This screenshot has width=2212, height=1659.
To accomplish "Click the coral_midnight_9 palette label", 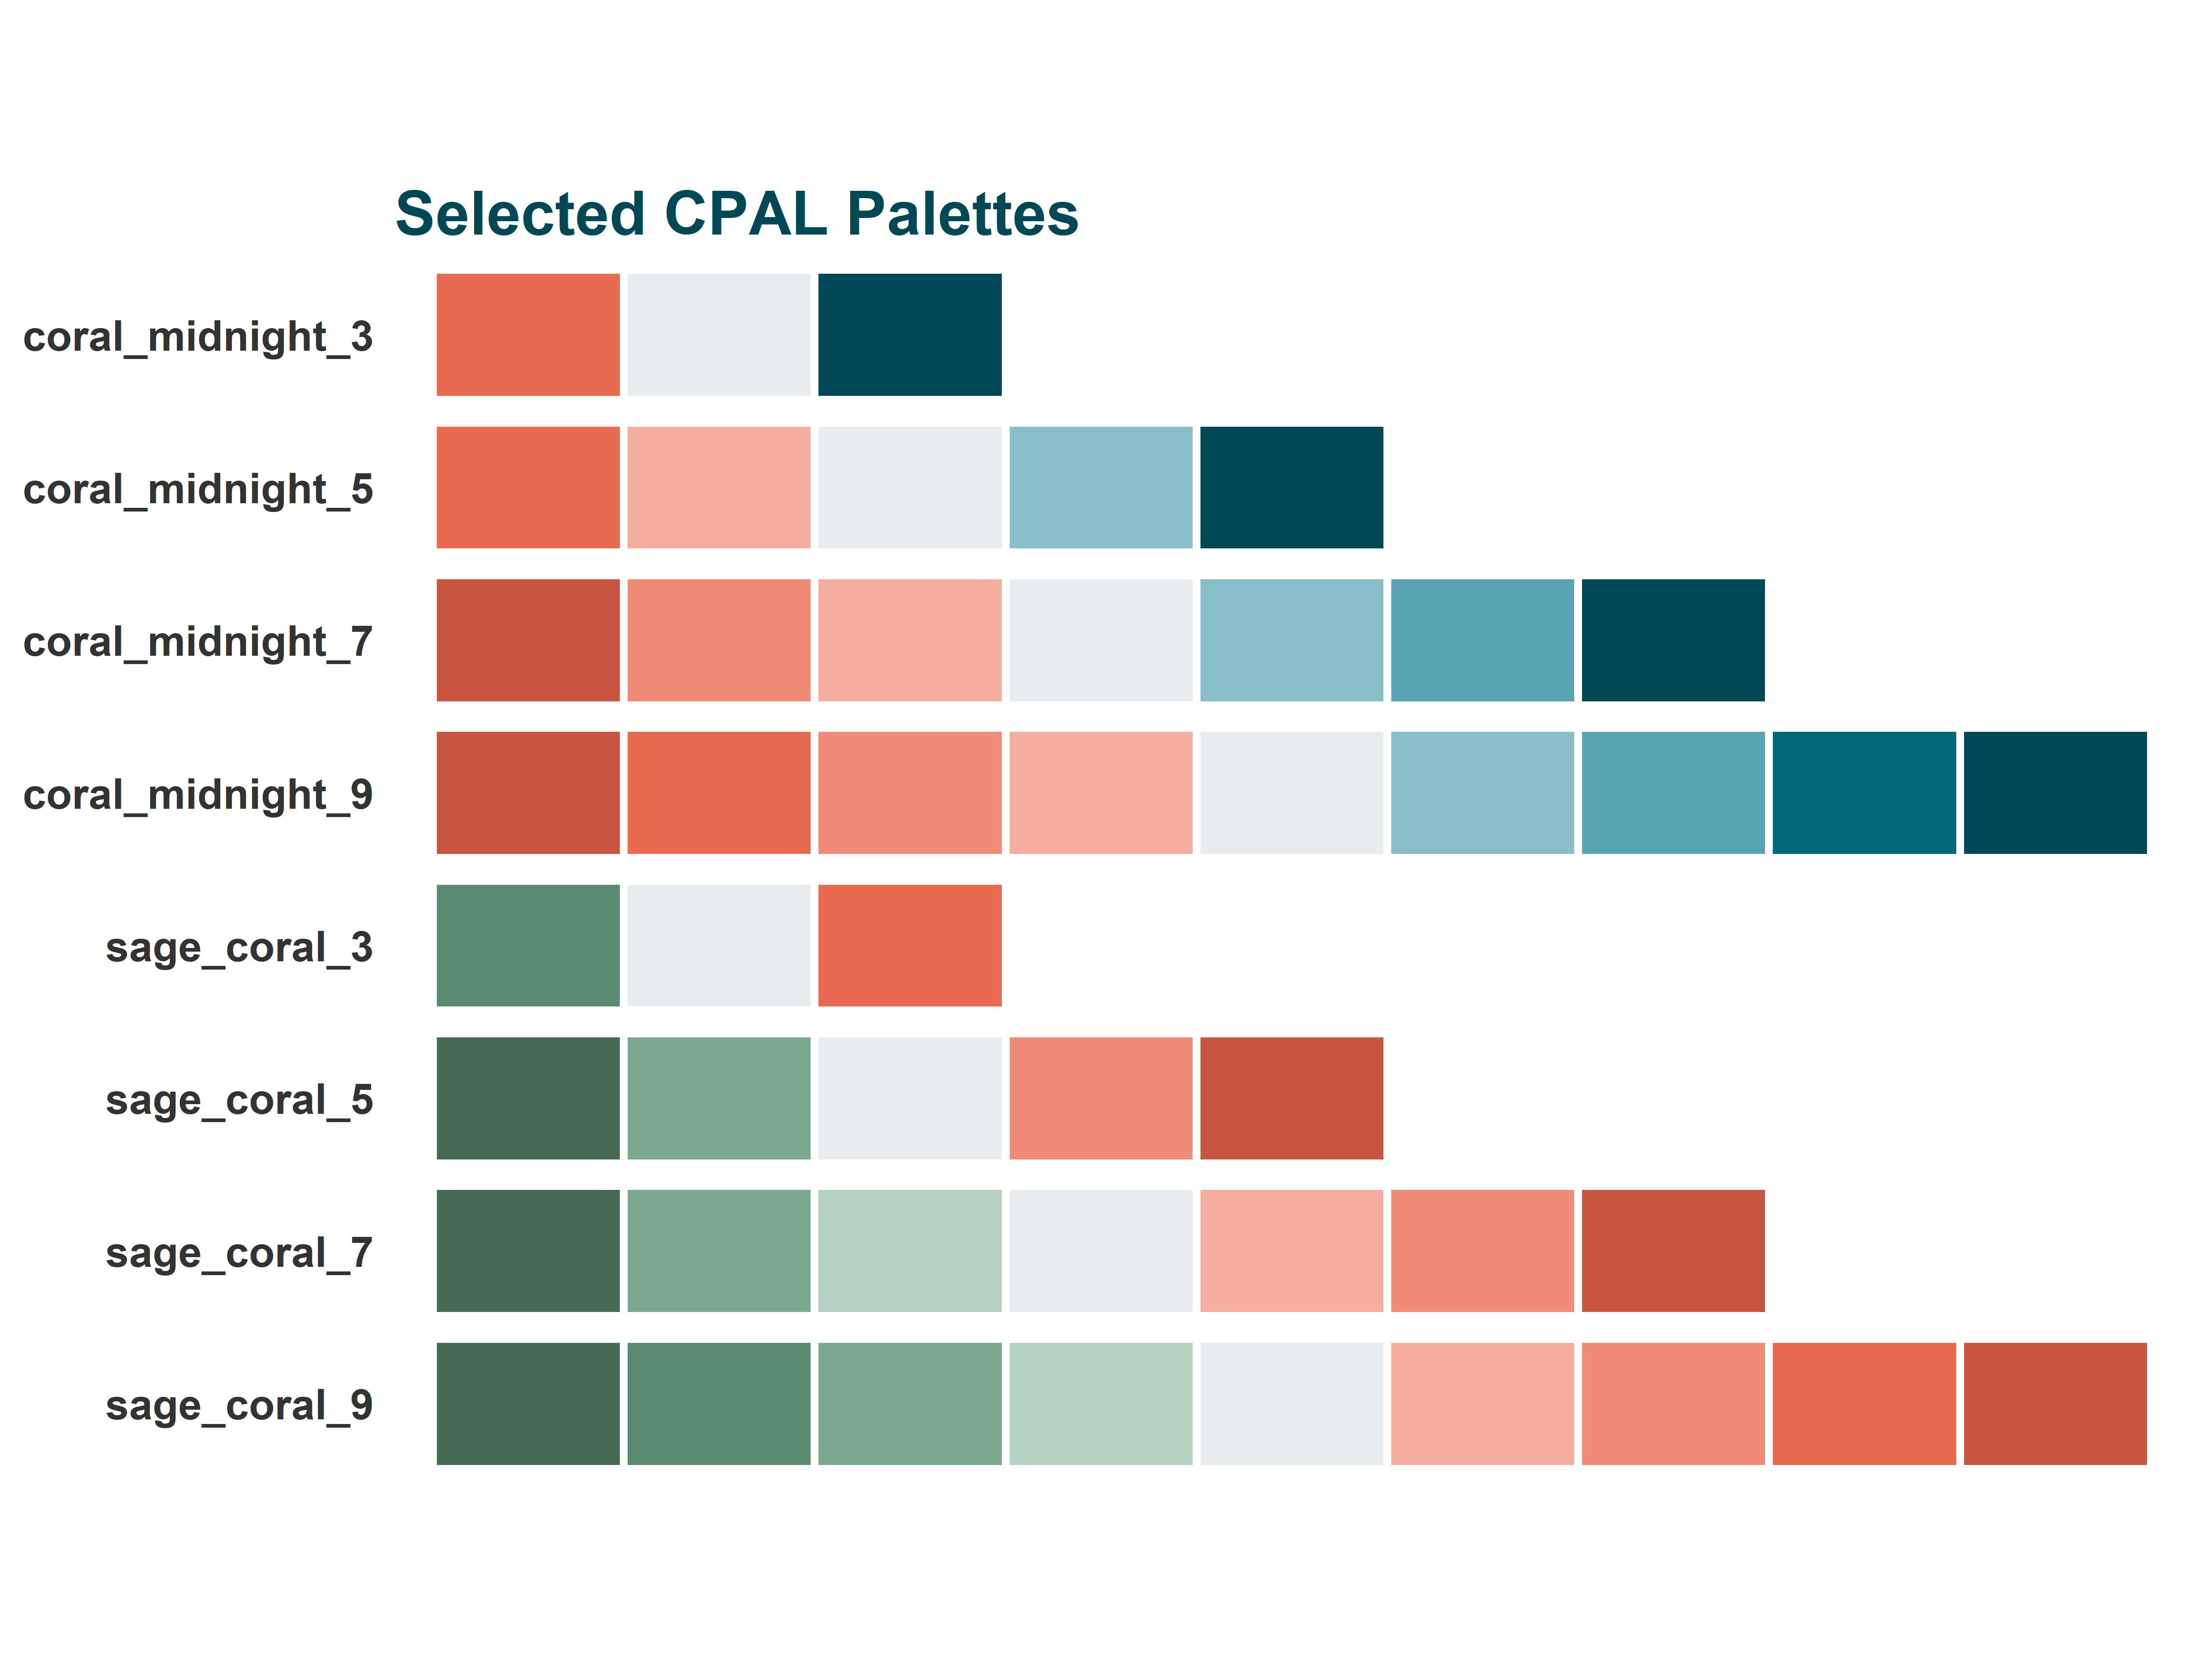I will [x=198, y=795].
